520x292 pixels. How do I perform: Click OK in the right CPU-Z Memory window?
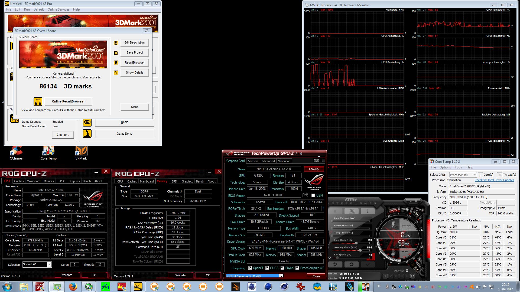point(208,275)
